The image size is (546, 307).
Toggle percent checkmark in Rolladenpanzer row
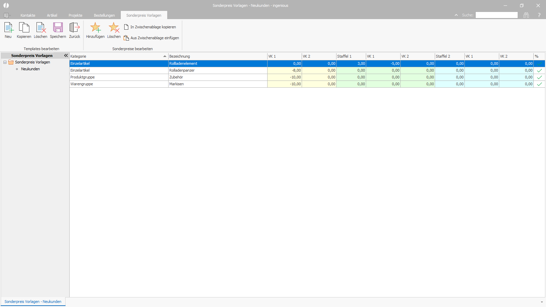tap(540, 70)
